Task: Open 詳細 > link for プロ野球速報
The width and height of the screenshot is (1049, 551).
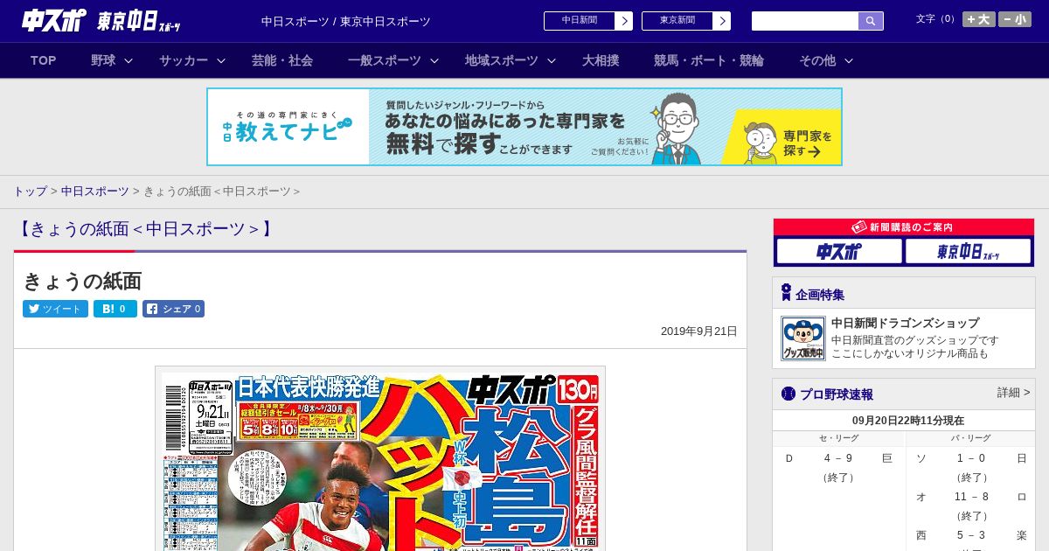Action: click(x=1013, y=393)
